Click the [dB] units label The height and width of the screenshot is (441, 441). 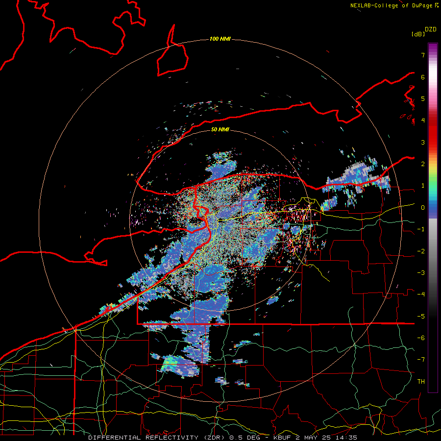418,34
